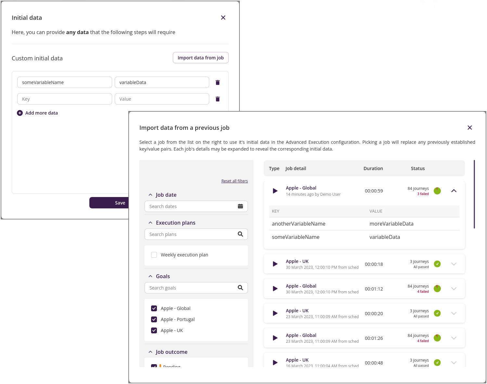Image resolution: width=487 pixels, height=384 pixels.
Task: Collapse the Goals filter section
Action: [x=150, y=276]
